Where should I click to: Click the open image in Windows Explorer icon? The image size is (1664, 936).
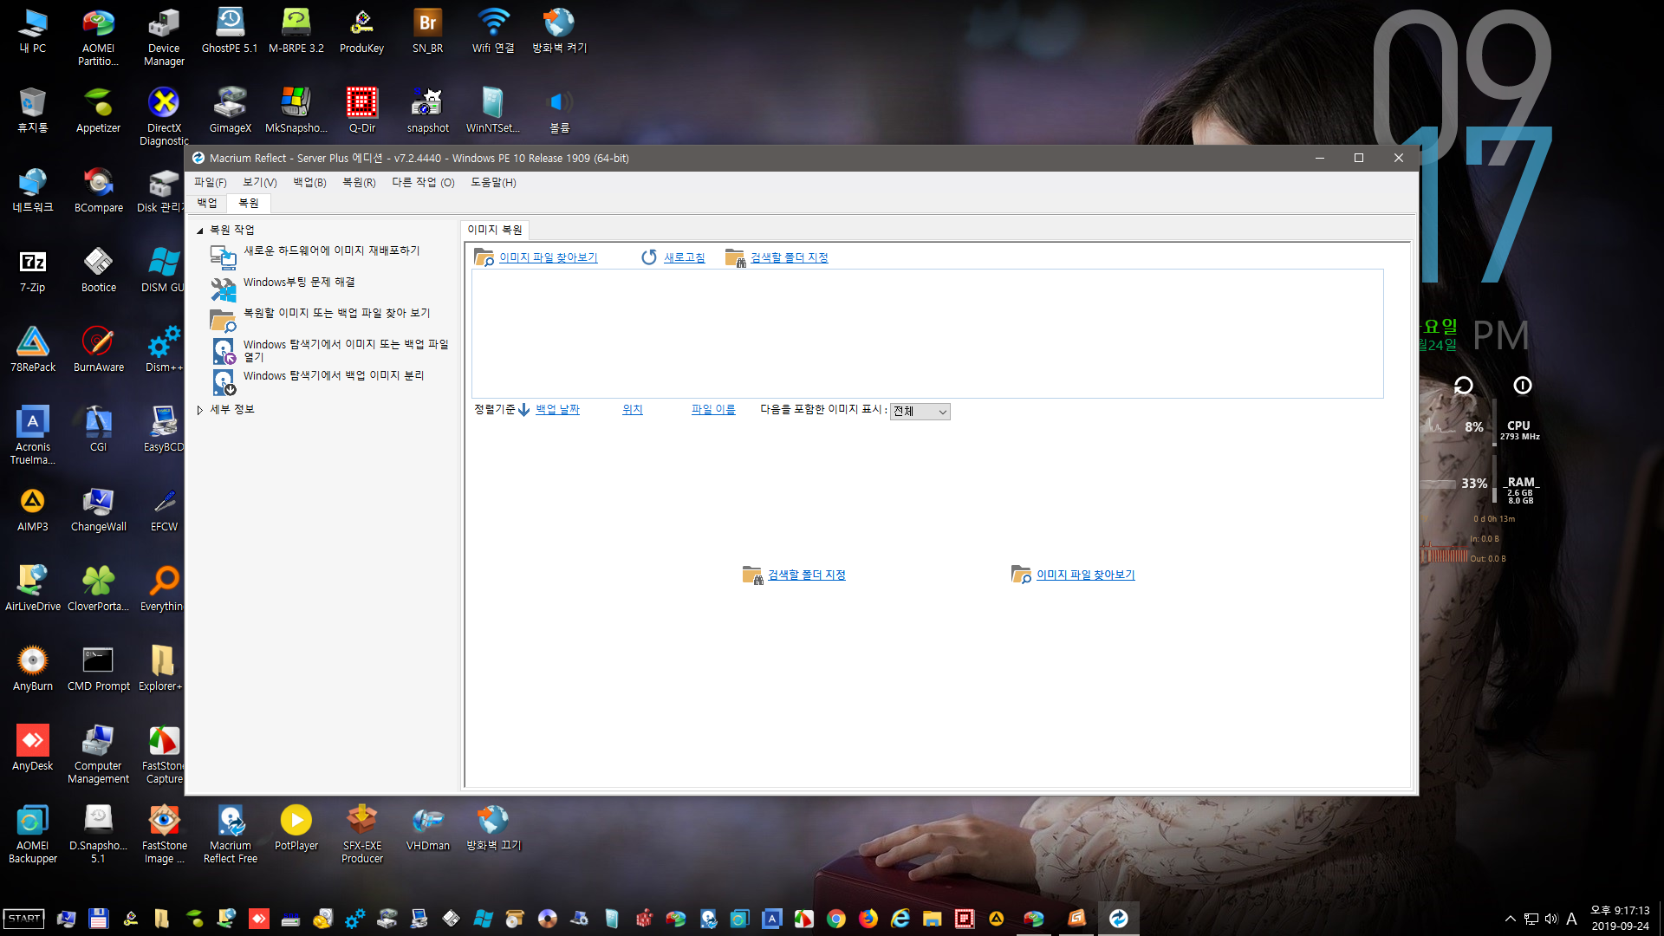click(224, 351)
